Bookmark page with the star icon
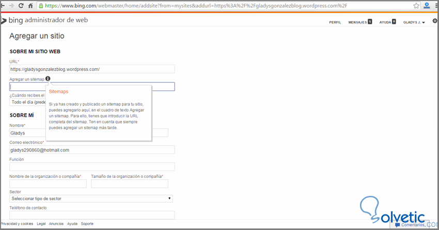 416,6
